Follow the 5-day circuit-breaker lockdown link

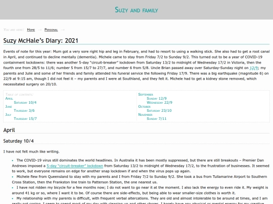[75, 166]
